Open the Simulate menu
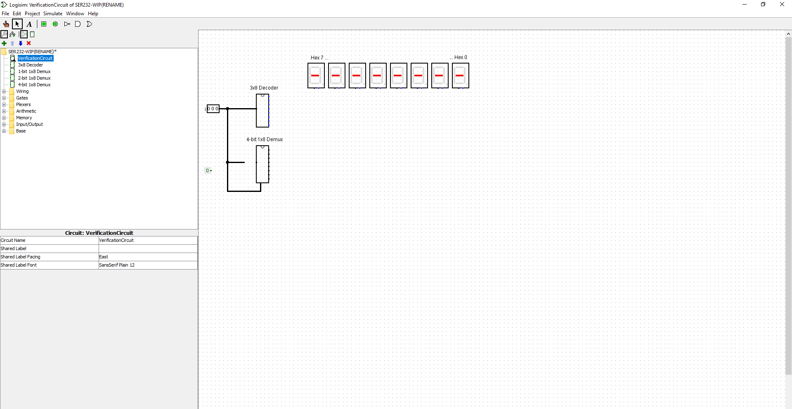 tap(52, 13)
